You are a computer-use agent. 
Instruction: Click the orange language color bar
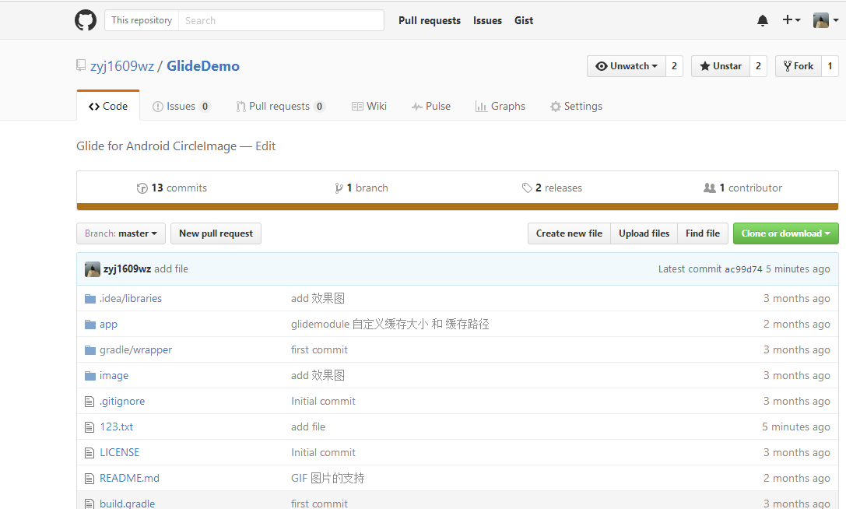click(x=457, y=207)
